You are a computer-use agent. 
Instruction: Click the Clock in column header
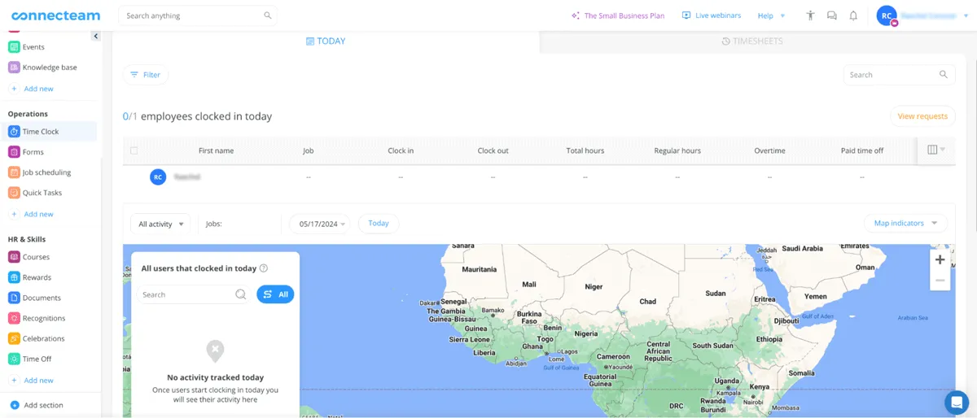click(401, 150)
